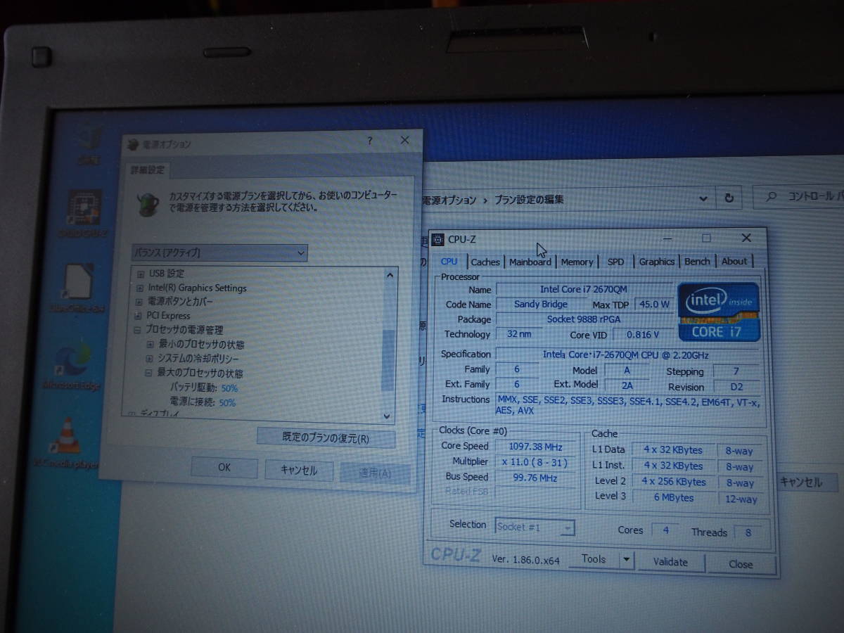Image resolution: width=844 pixels, height=633 pixels.
Task: Click the power options title bar icon
Action: [132, 144]
